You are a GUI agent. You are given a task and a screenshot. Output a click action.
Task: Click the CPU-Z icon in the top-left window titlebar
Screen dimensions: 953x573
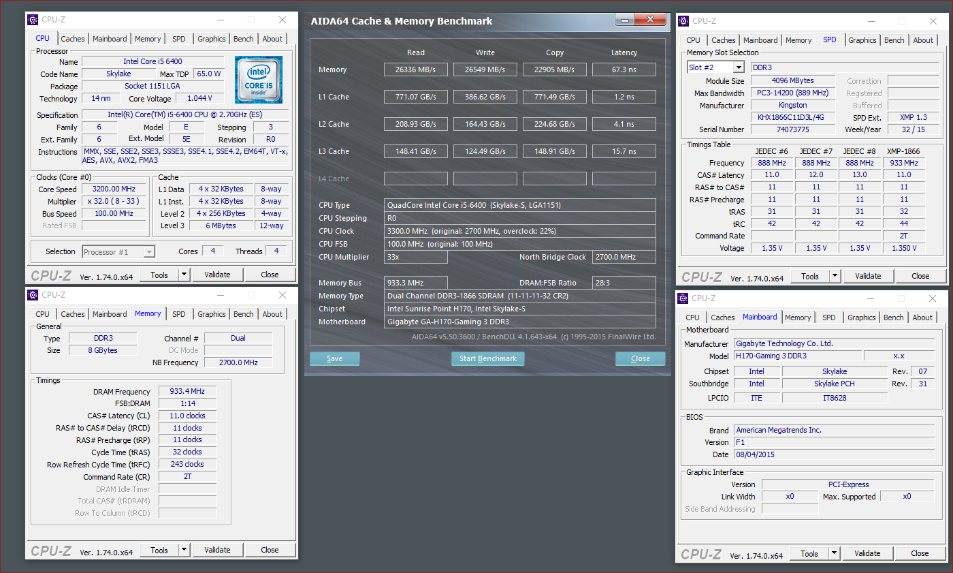(x=32, y=19)
